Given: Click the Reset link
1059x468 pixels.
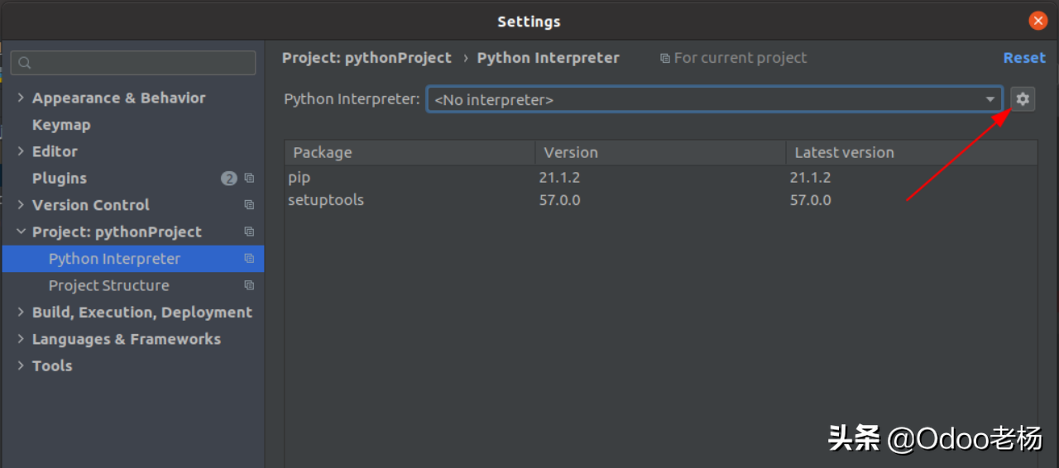Looking at the screenshot, I should (1024, 58).
